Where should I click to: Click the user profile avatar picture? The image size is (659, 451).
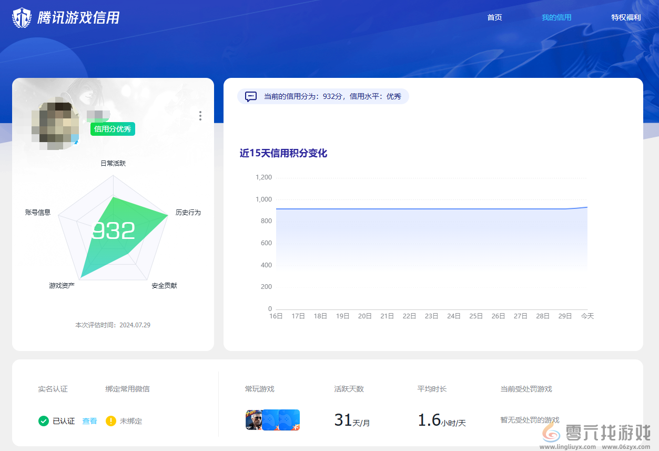[54, 125]
